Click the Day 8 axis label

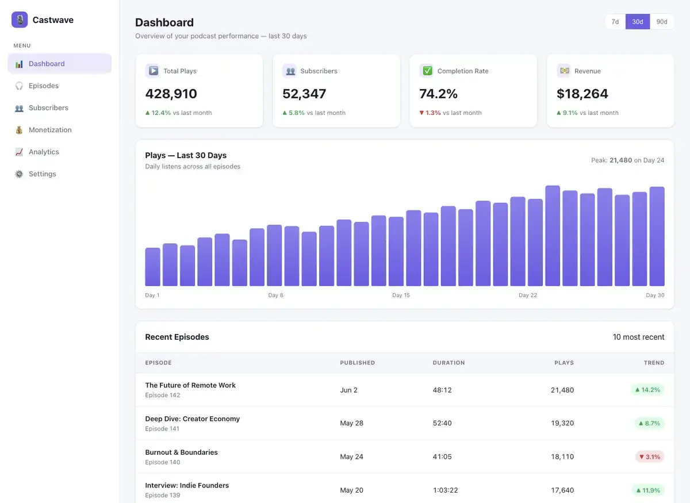pos(276,295)
